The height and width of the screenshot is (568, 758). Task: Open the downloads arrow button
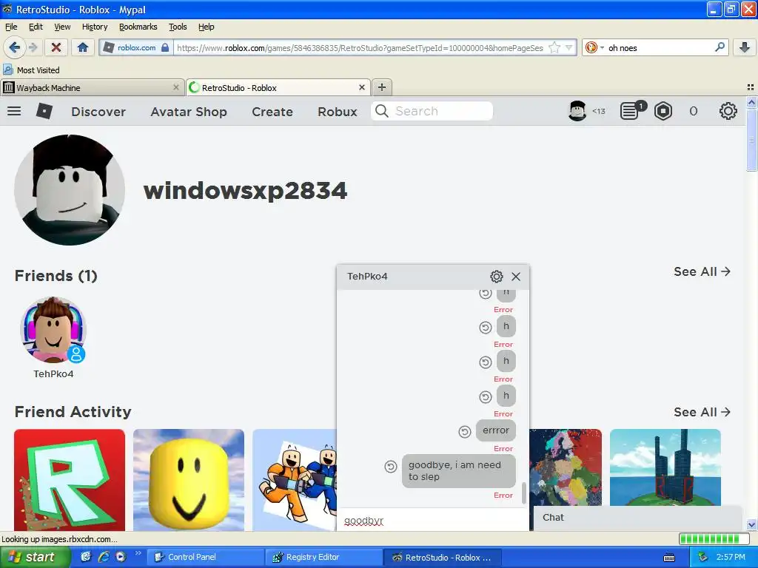coord(745,47)
